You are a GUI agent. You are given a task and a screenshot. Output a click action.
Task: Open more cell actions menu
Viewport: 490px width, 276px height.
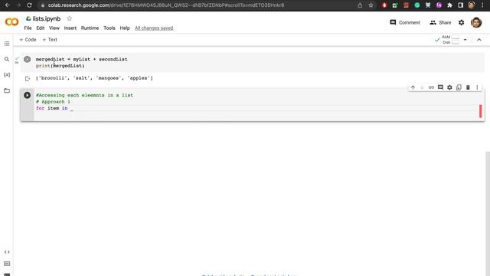pos(477,87)
